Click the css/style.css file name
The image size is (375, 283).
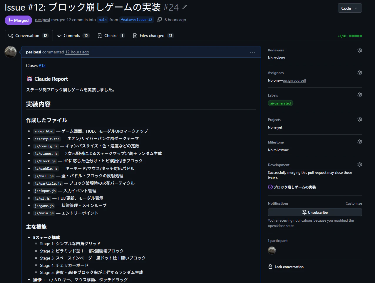point(47,139)
